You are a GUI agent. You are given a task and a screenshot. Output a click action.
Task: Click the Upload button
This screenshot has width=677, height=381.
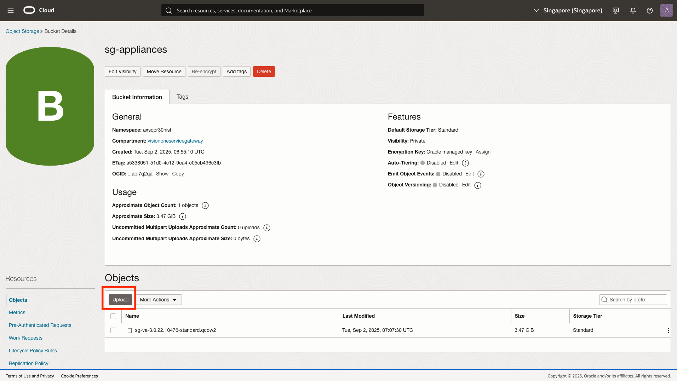click(120, 300)
